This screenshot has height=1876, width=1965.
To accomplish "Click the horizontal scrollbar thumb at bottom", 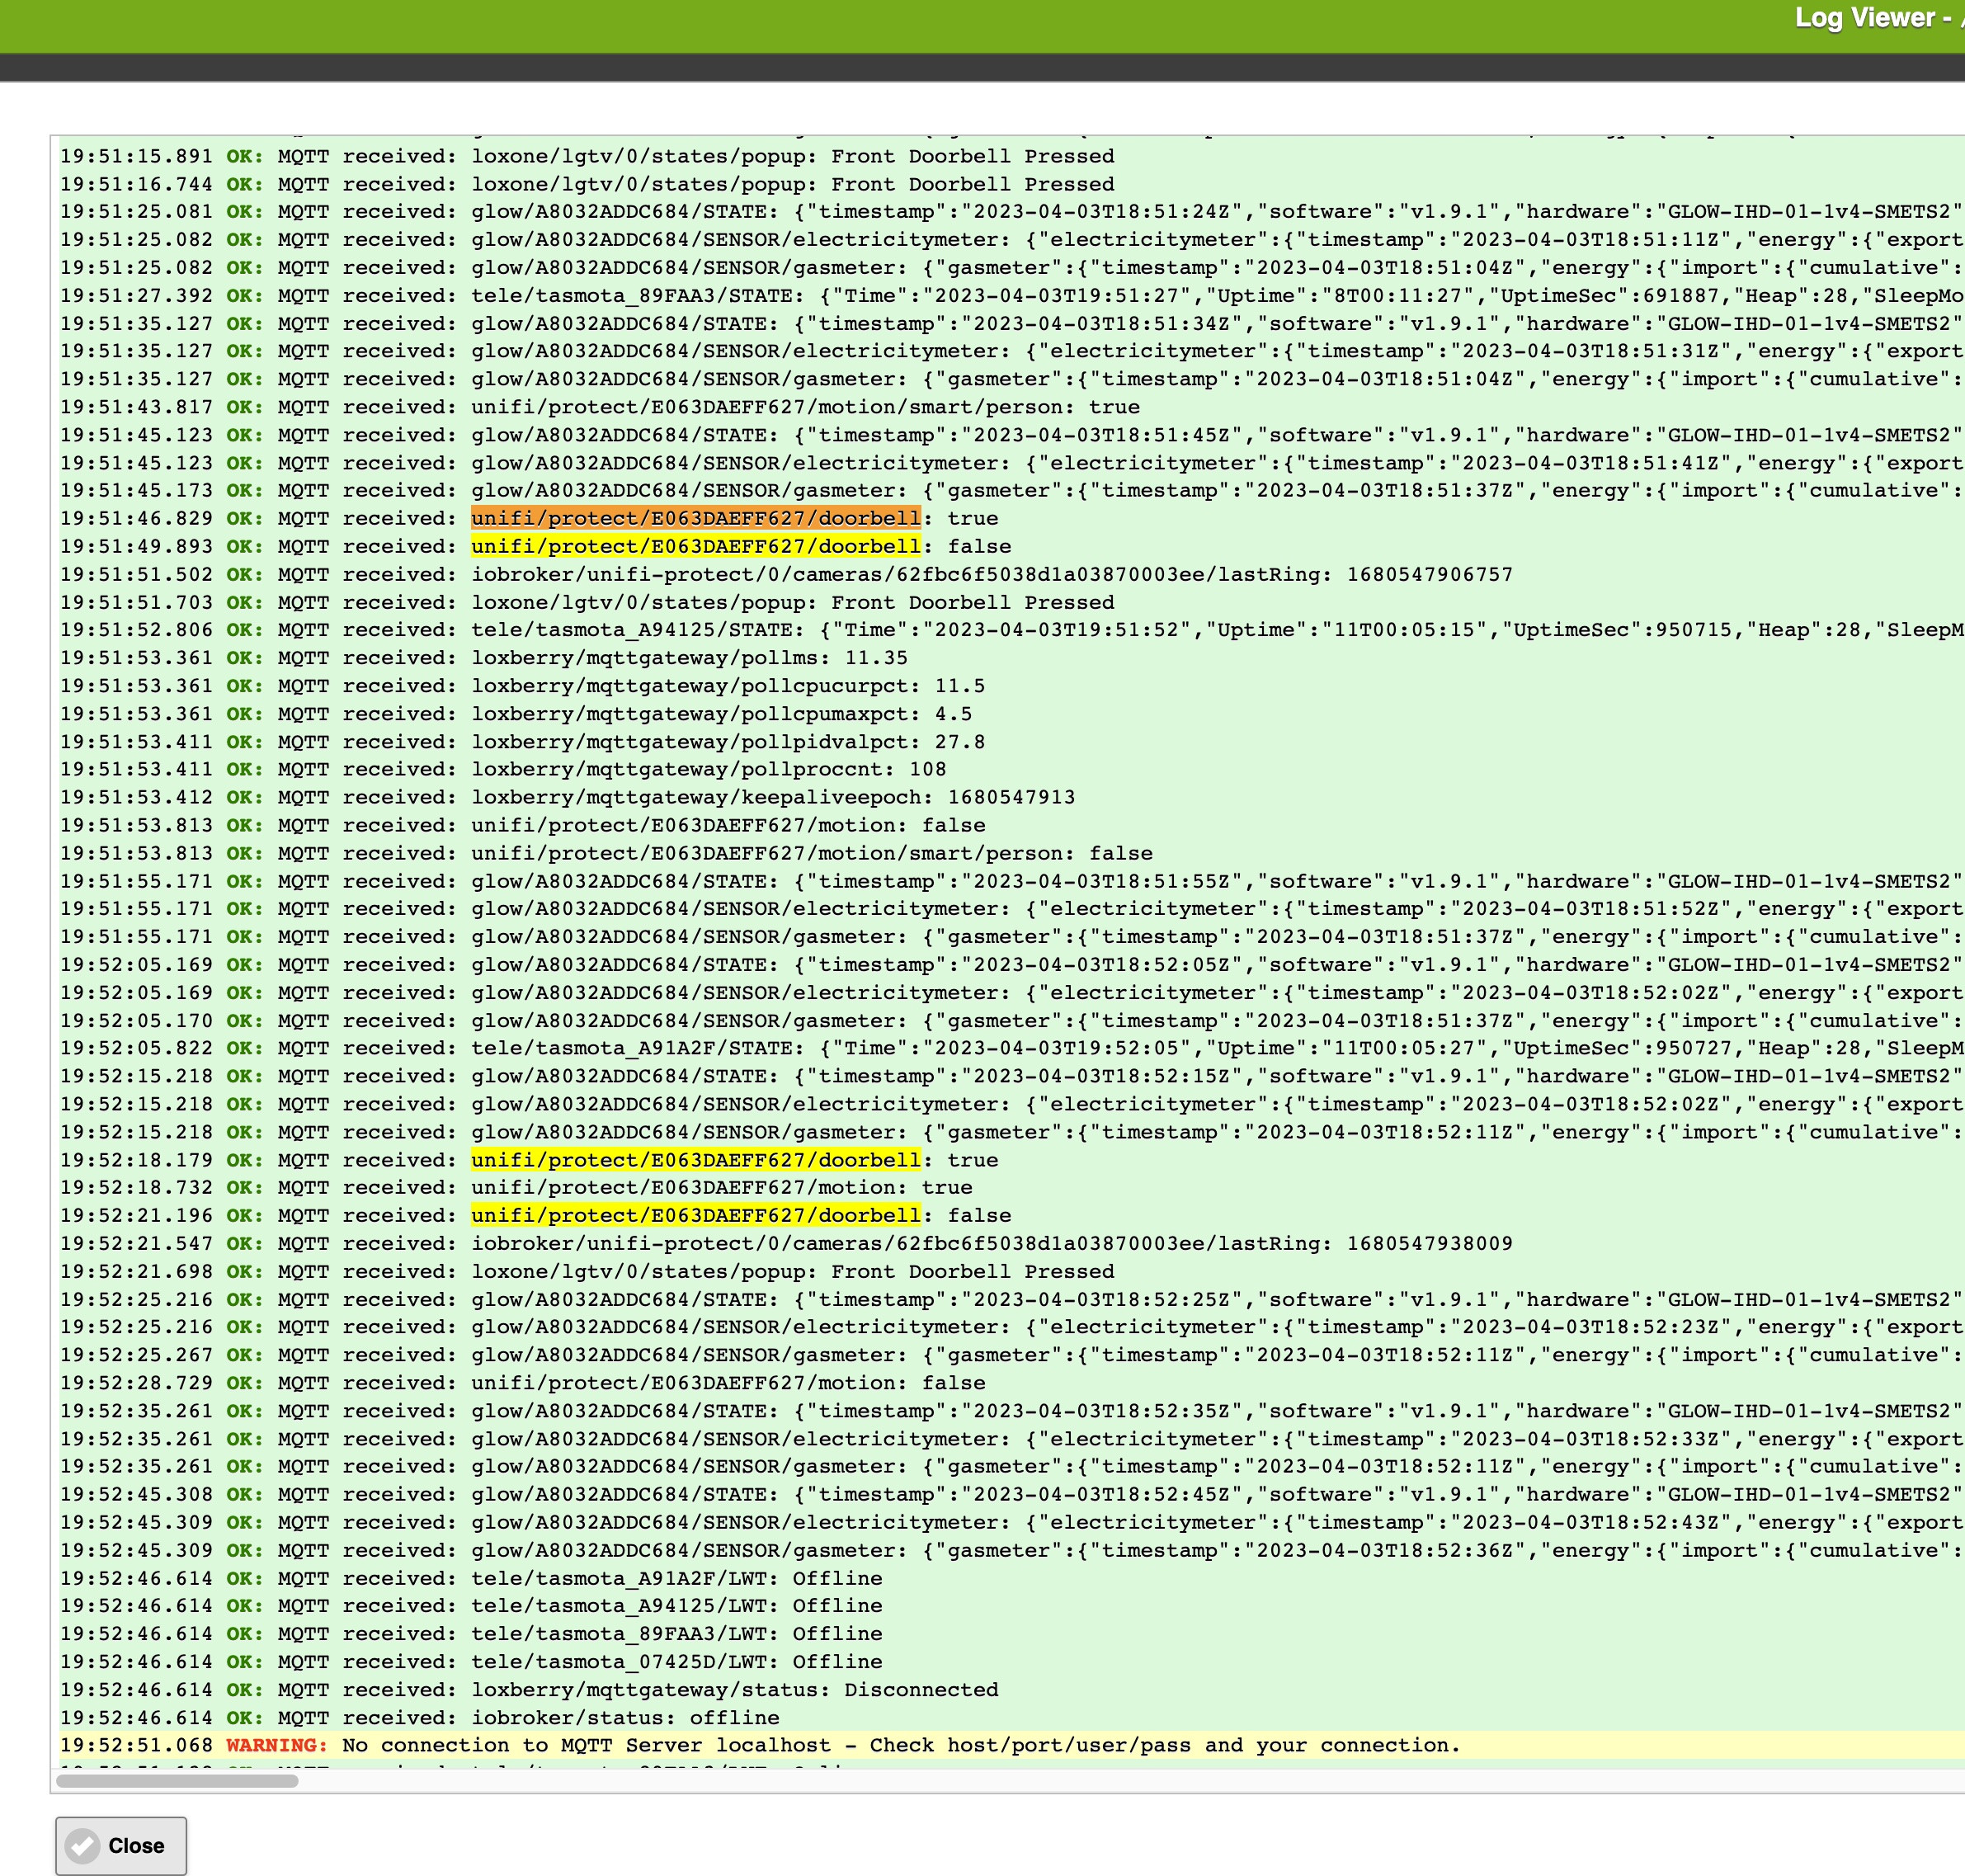I will click(177, 1780).
